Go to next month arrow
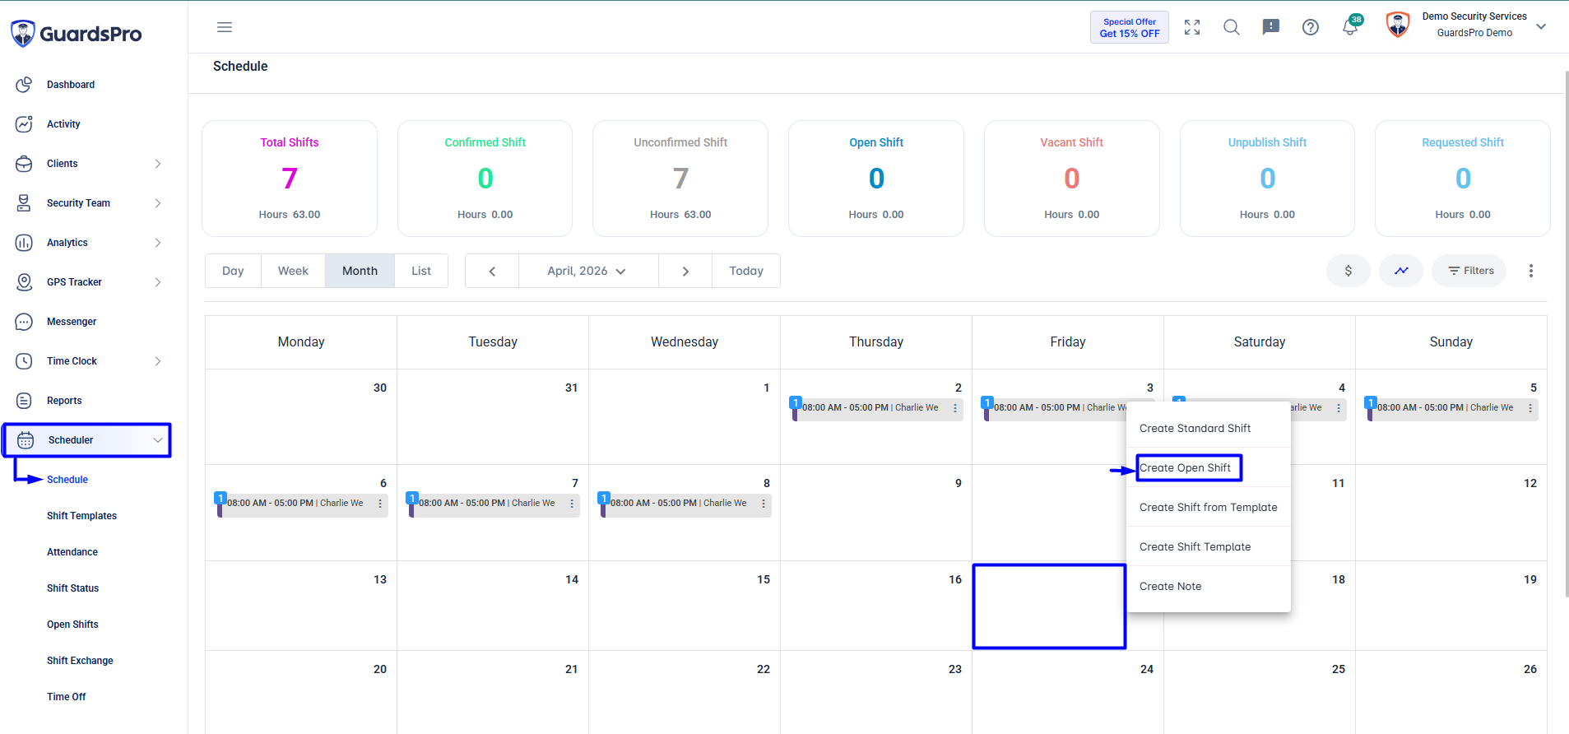The height and width of the screenshot is (734, 1569). coord(685,271)
